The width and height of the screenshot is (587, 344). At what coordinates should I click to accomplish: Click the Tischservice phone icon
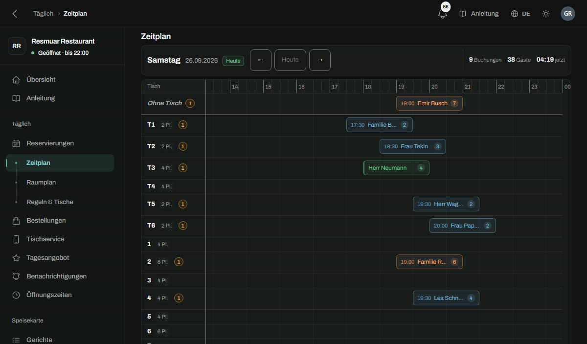point(16,239)
